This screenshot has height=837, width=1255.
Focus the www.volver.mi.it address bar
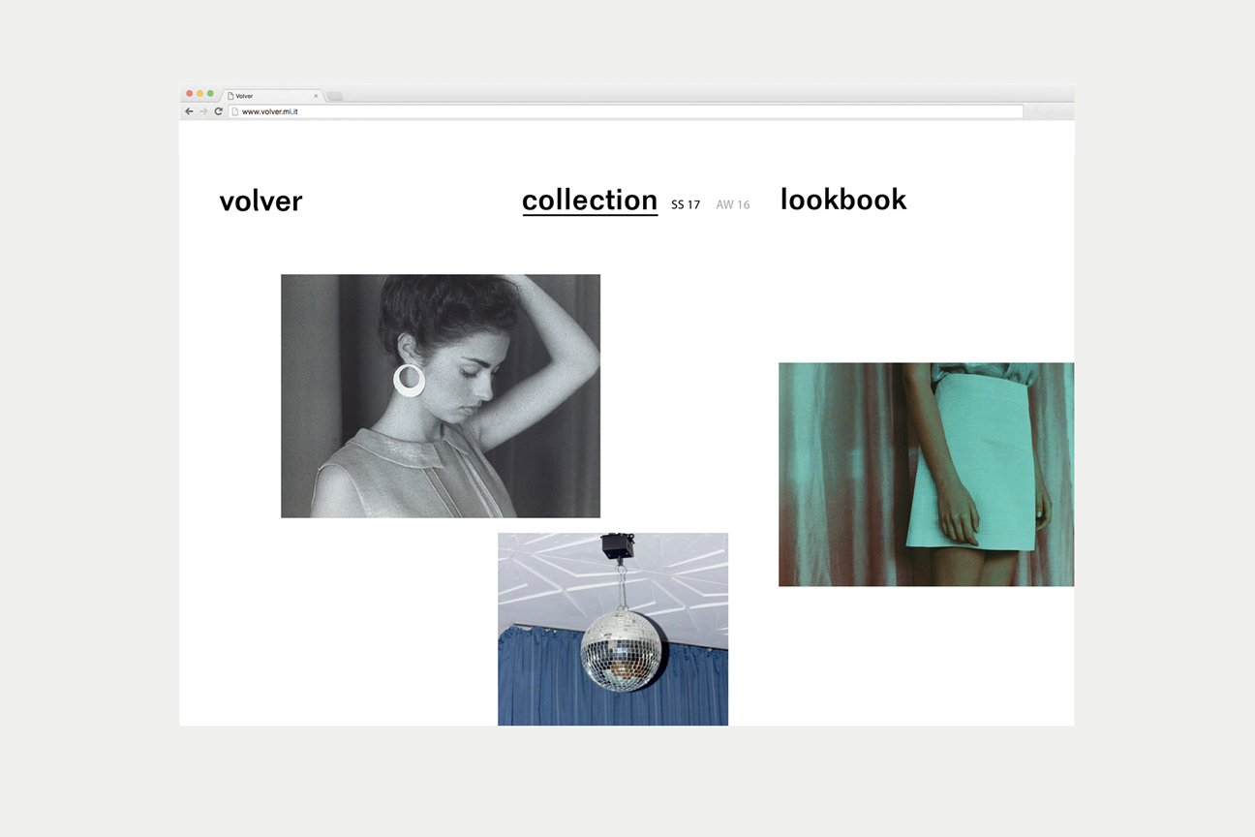626,111
